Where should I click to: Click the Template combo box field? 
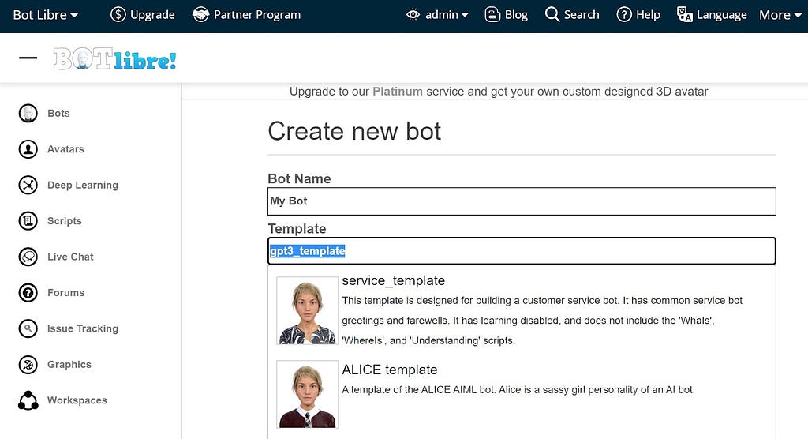tap(522, 251)
